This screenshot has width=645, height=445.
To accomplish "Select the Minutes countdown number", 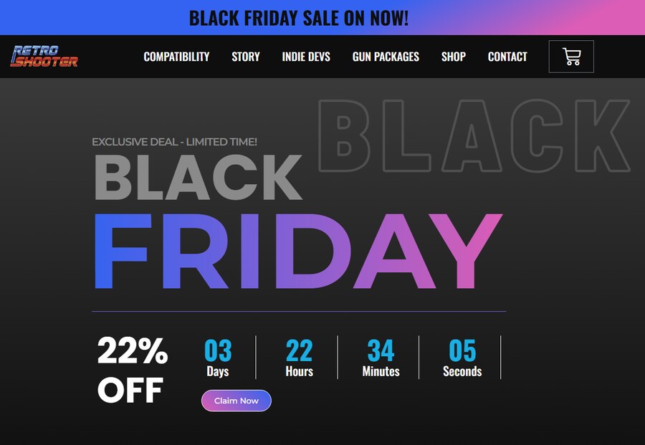I will pos(381,351).
